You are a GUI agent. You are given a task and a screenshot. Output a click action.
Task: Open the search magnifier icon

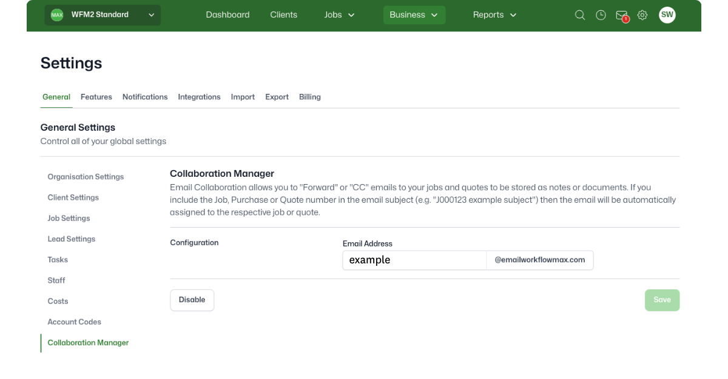tap(580, 15)
